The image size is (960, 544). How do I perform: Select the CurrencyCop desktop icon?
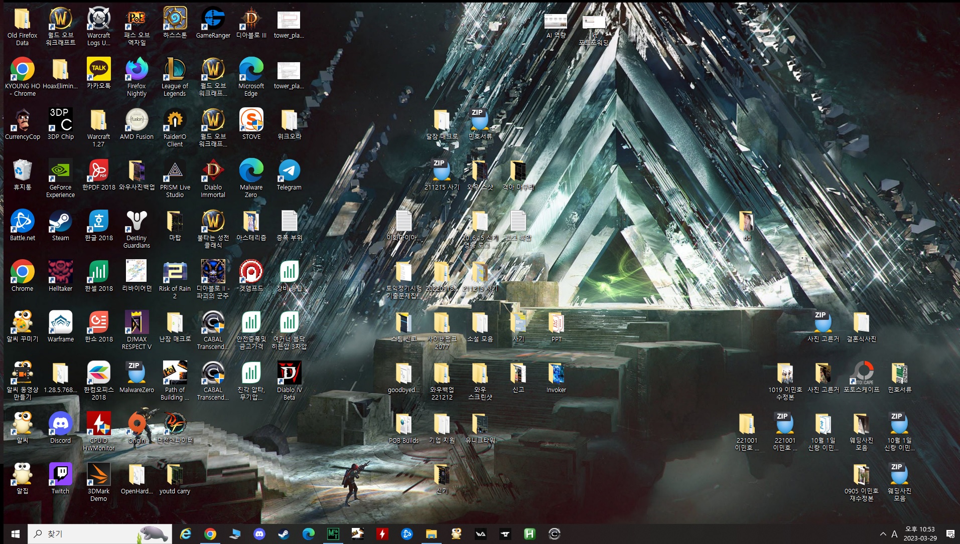(23, 124)
